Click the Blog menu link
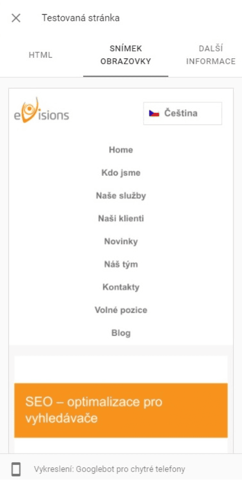Image resolution: width=242 pixels, height=480 pixels. [121, 333]
